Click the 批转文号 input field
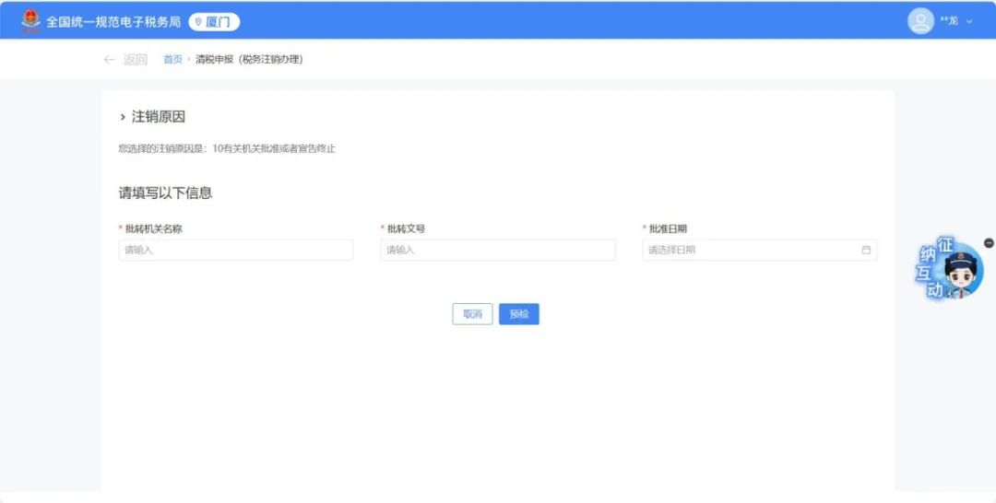This screenshot has height=503, width=996. click(x=497, y=250)
